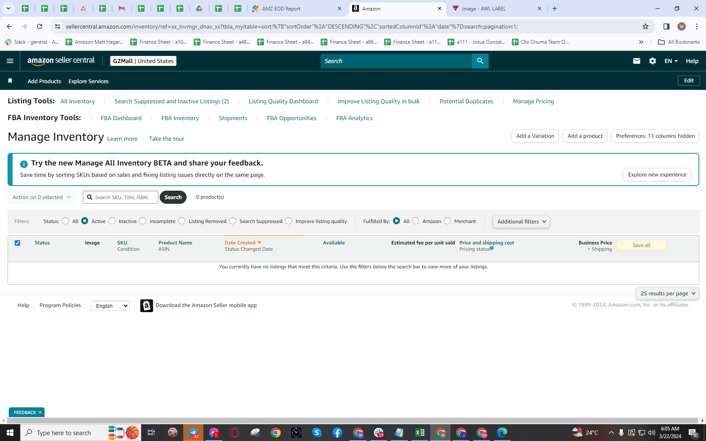The width and height of the screenshot is (706, 441).
Task: Open the EN language selector in header
Action: (671, 61)
